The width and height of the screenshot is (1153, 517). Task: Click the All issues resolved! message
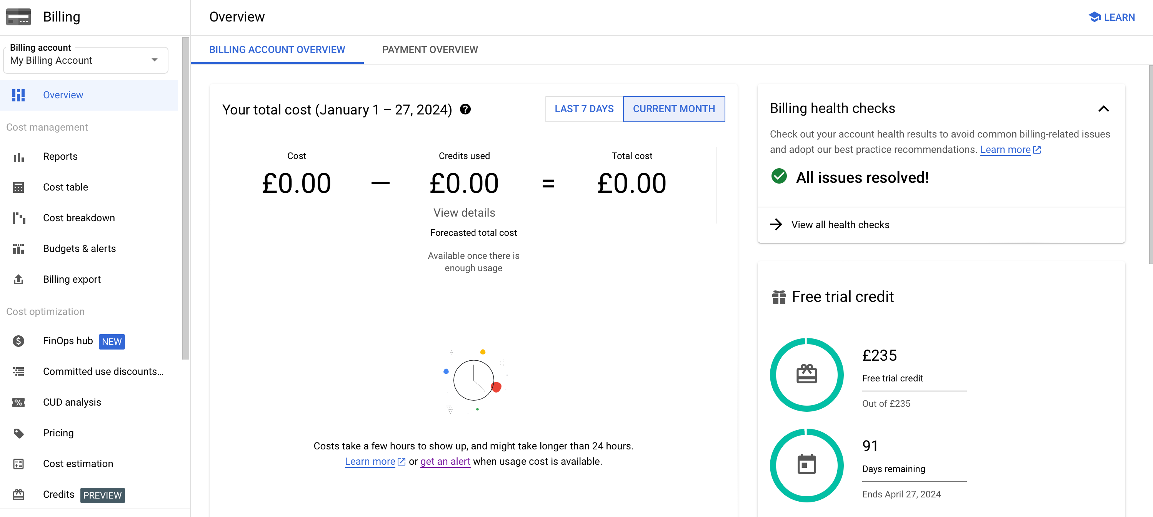[x=862, y=178]
